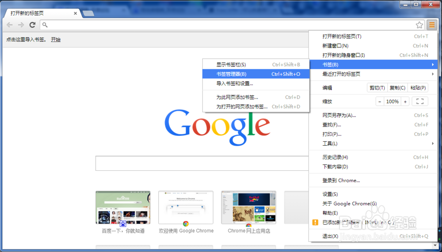This screenshot has height=252, width=442.
Task: Open the 百度一下 thumbnail
Action: (123, 207)
